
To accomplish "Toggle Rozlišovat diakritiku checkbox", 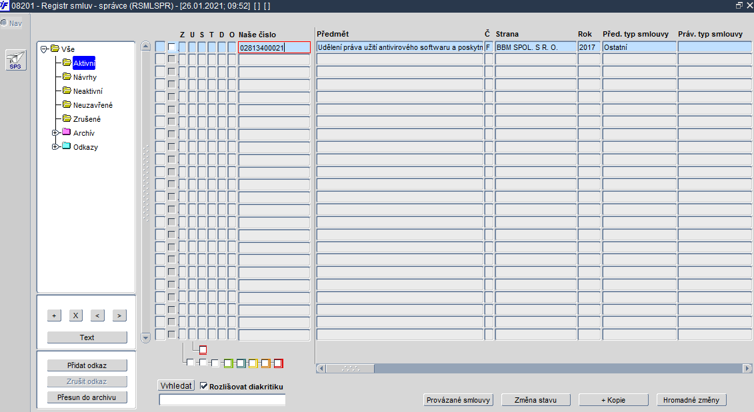I will (204, 385).
